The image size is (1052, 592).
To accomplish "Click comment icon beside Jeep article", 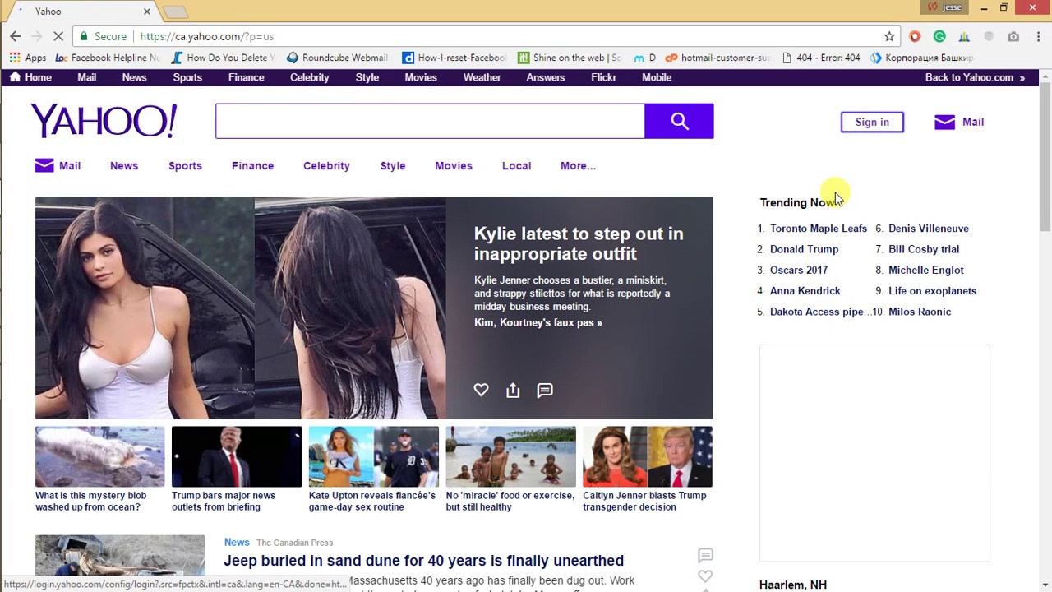I will 705,556.
